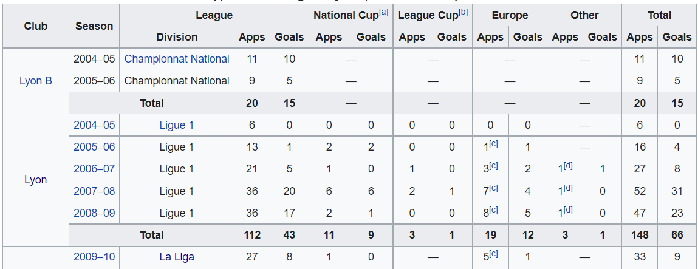
Task: Follow footnote [c] in 2009–10 Europe apps
Action: pos(493,254)
